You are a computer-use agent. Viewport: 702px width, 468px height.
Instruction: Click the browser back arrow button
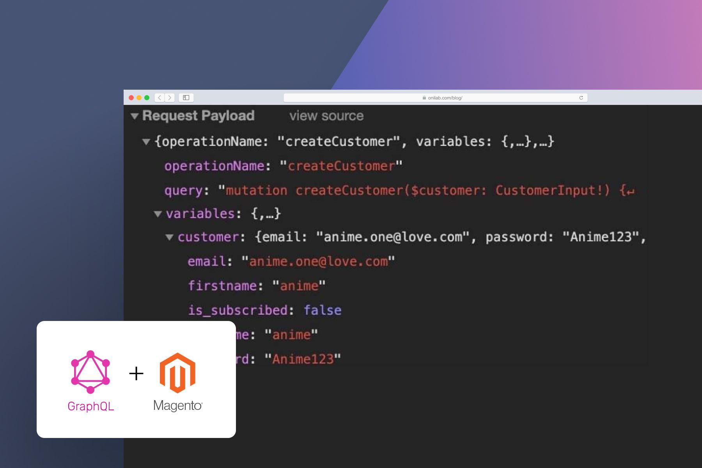pos(160,97)
